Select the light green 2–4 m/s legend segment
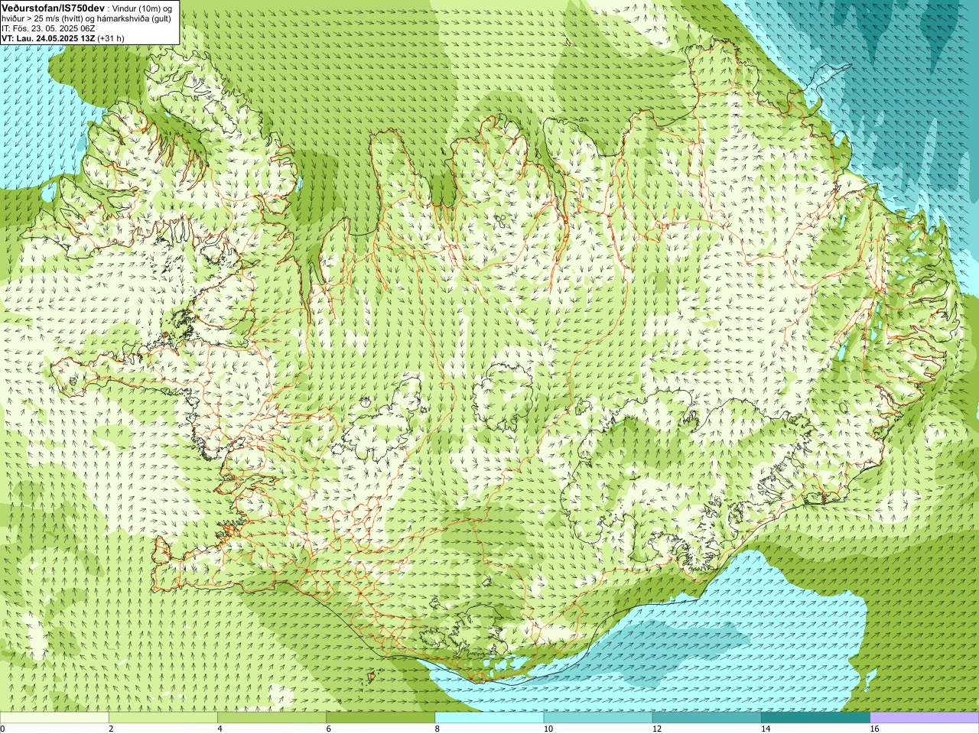The height and width of the screenshot is (734, 979). pos(163,718)
